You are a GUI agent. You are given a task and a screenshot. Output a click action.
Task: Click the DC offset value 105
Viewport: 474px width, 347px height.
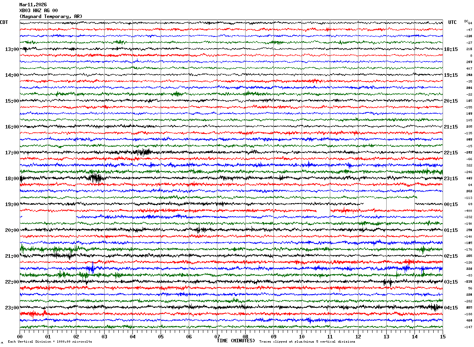(469, 120)
